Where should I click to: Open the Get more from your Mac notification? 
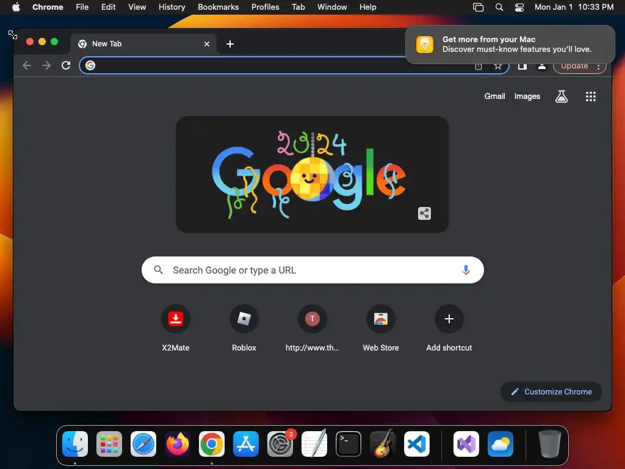coord(510,44)
